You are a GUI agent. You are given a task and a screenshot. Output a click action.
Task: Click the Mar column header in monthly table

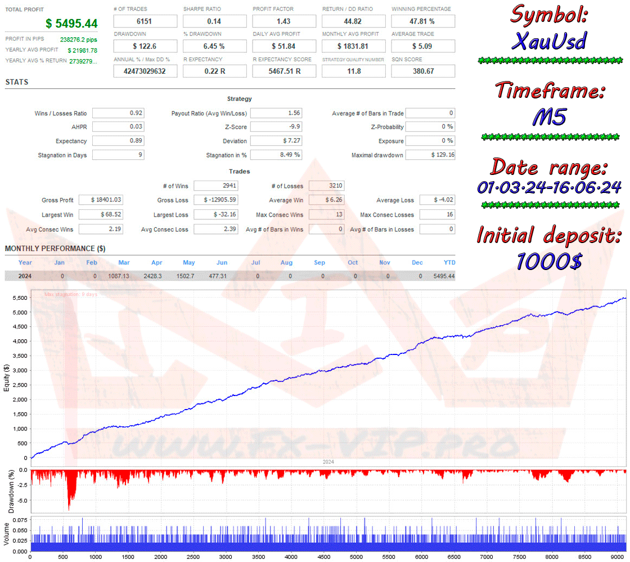click(124, 263)
